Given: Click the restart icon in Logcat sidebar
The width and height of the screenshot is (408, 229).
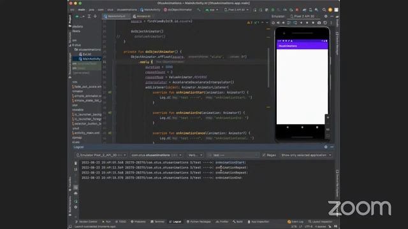Looking at the screenshot, I should pos(75,201).
